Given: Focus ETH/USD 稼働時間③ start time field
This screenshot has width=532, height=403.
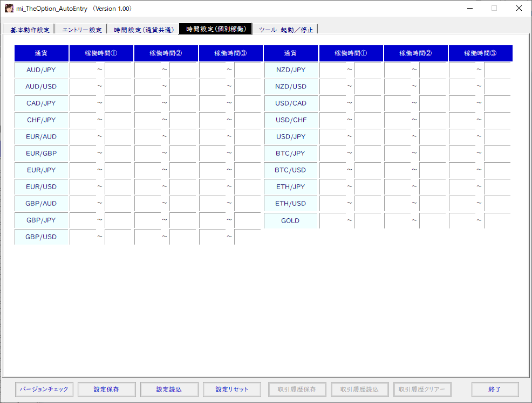Looking at the screenshot, I should (x=462, y=204).
